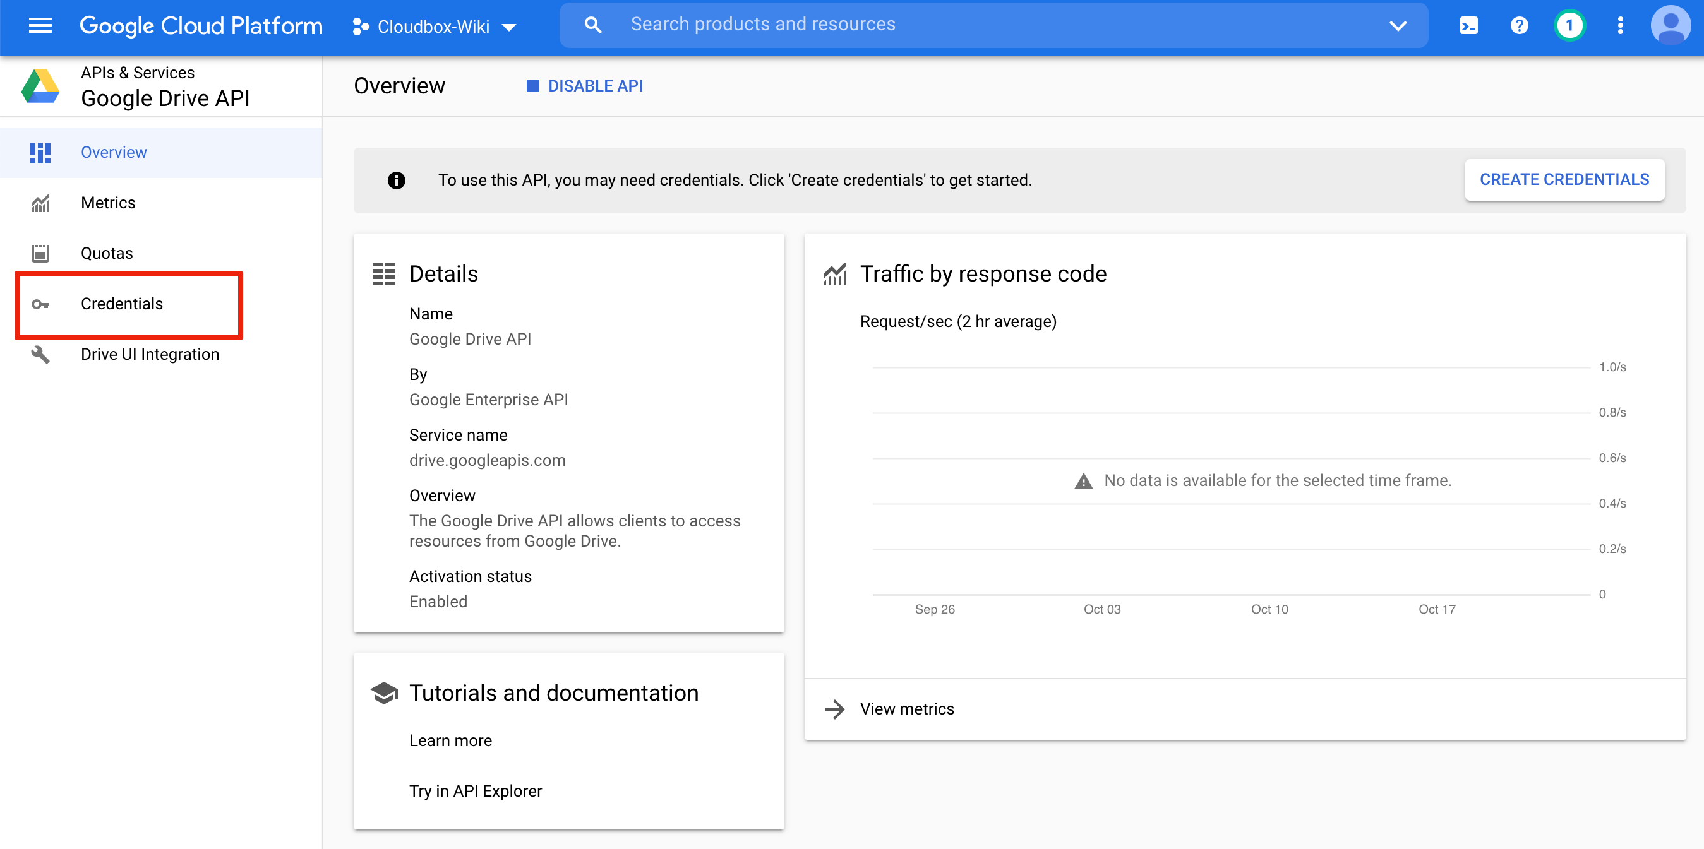
Task: Click the Oct 10 date label on chart
Action: (1269, 610)
